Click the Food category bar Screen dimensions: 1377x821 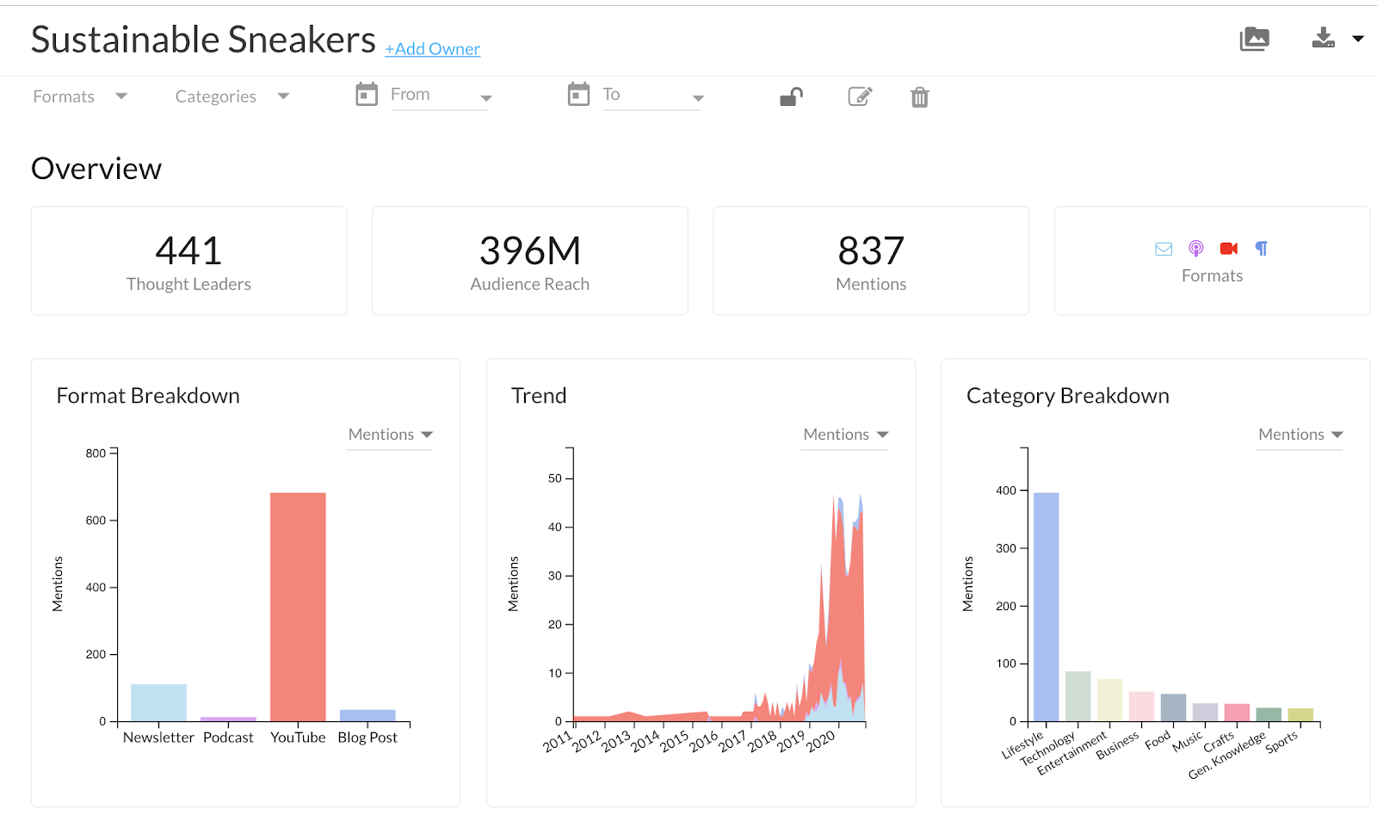tap(1173, 707)
